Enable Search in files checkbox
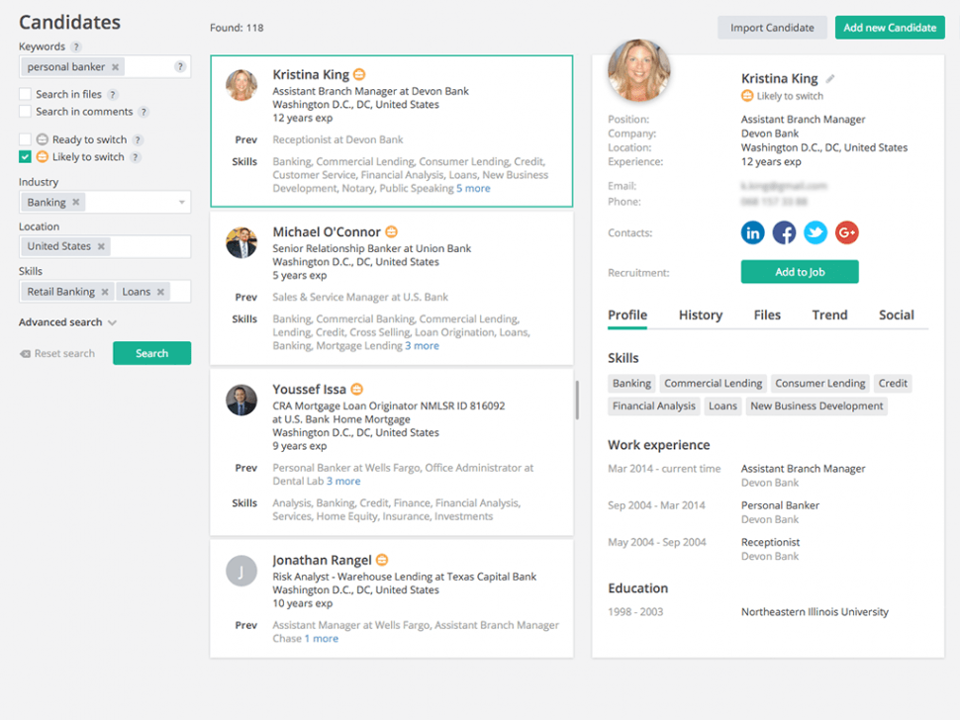960x720 pixels. point(25,94)
